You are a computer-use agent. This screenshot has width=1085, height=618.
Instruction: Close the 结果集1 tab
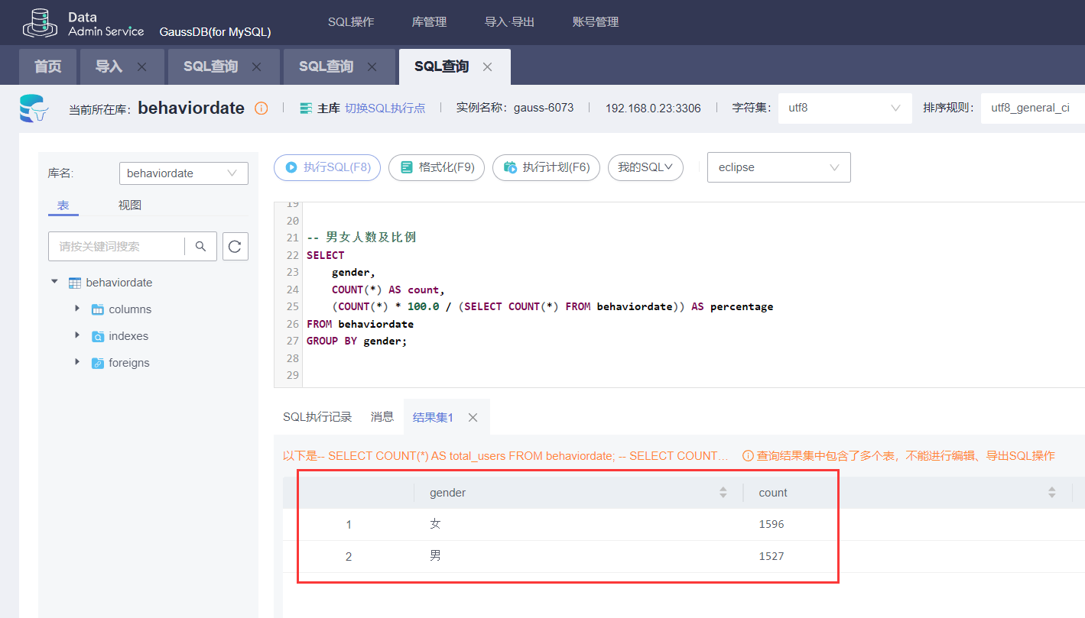(473, 417)
